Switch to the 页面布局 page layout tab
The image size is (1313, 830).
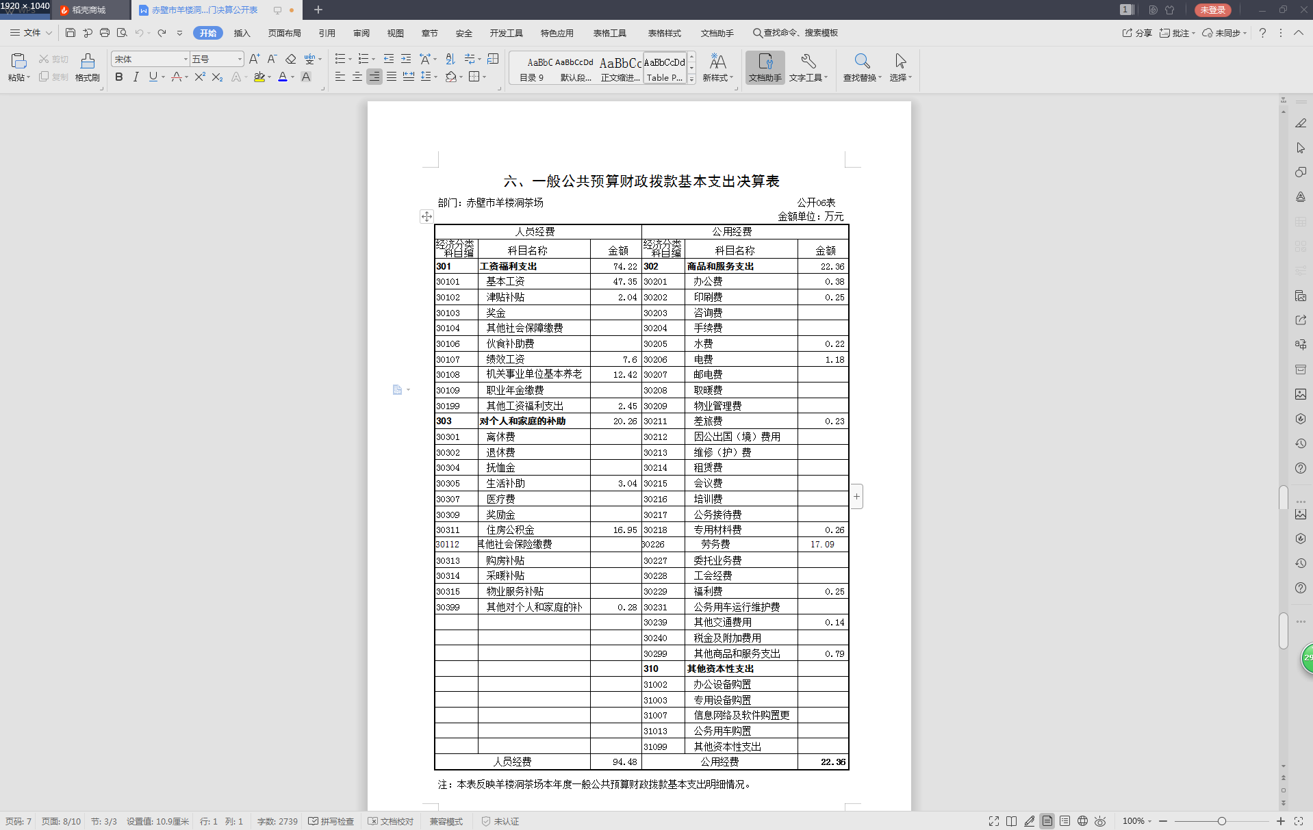coord(284,33)
